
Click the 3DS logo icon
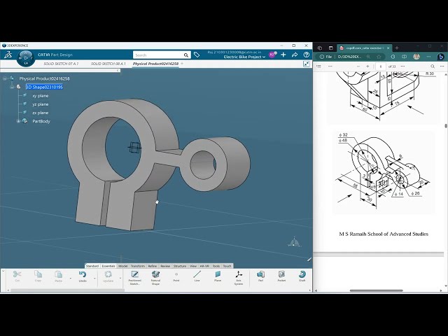(x=8, y=55)
